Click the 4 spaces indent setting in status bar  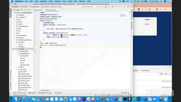click(x=109, y=95)
